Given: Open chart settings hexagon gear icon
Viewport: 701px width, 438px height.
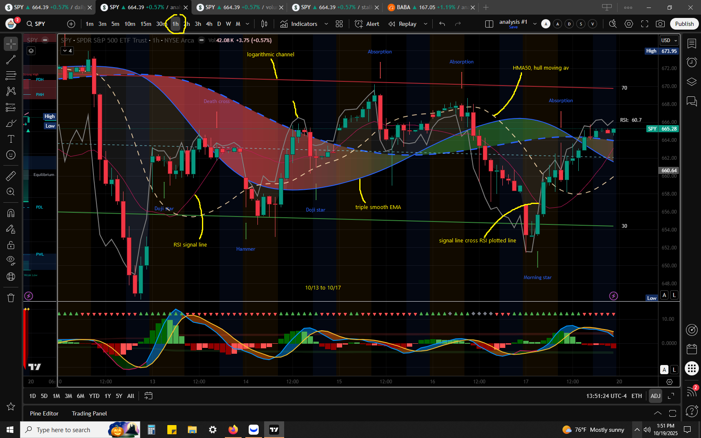Looking at the screenshot, I should [x=629, y=24].
